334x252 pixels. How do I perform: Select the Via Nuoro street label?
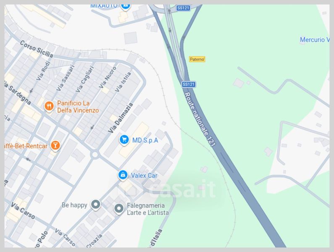click(108, 77)
